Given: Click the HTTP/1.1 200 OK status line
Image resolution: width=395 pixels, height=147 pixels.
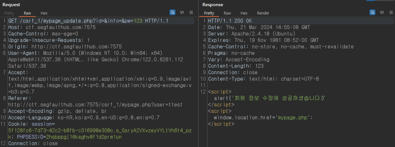Looking at the screenshot, I should [x=230, y=21].
